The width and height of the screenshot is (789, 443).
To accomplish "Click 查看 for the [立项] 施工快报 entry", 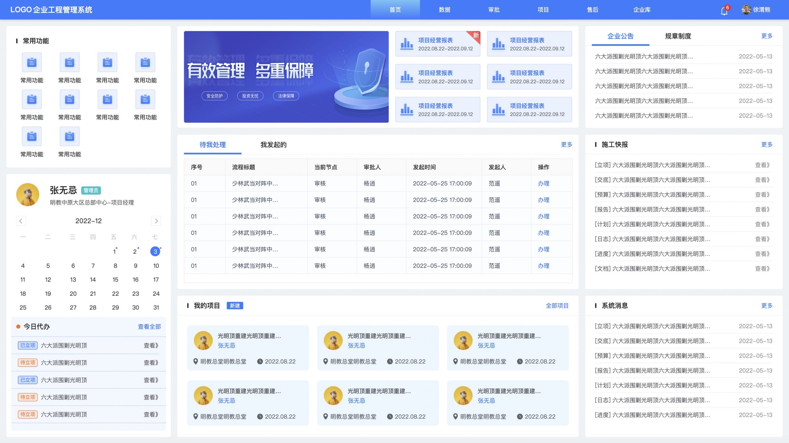I will [762, 165].
